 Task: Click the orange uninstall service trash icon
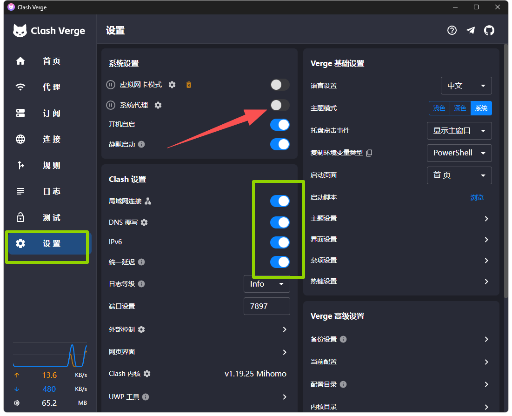[189, 85]
